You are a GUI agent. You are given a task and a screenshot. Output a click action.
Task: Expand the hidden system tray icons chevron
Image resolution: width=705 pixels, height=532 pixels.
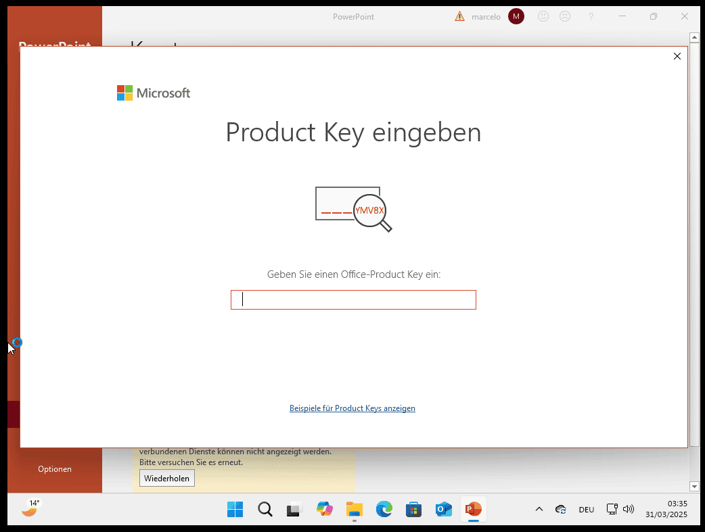[539, 509]
